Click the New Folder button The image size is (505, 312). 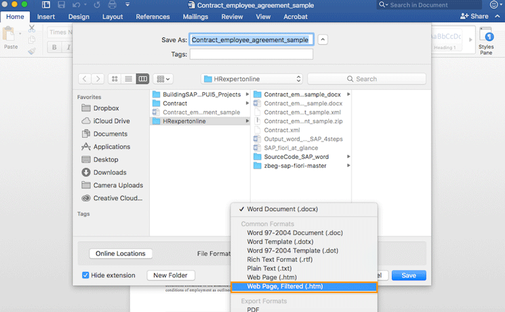170,275
